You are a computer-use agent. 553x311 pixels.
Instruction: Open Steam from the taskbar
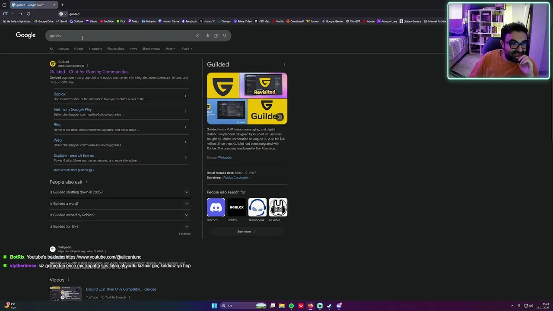[x=329, y=306]
